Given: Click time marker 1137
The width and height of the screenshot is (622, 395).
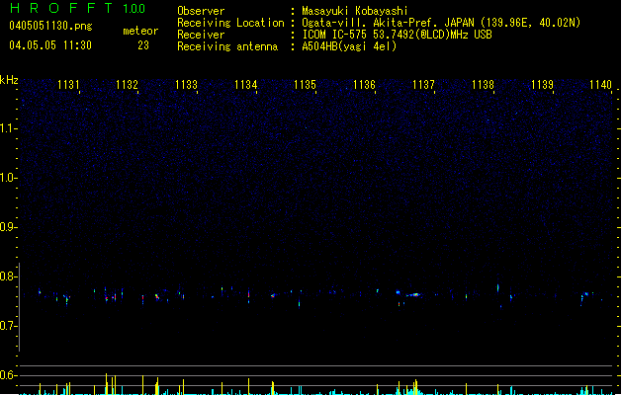Looking at the screenshot, I should point(423,85).
